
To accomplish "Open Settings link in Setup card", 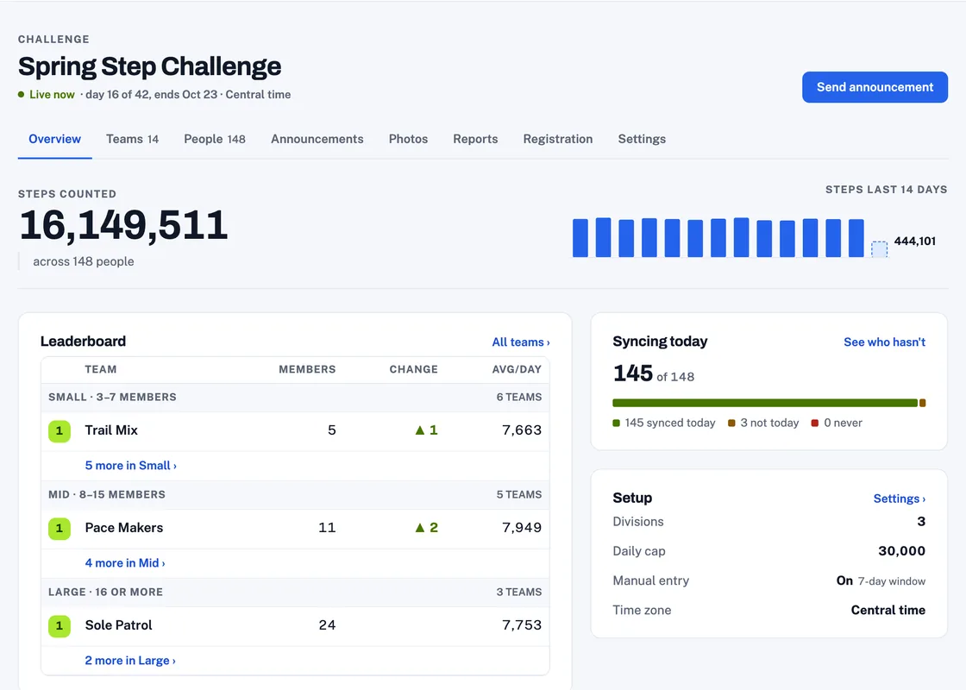I will [x=899, y=499].
